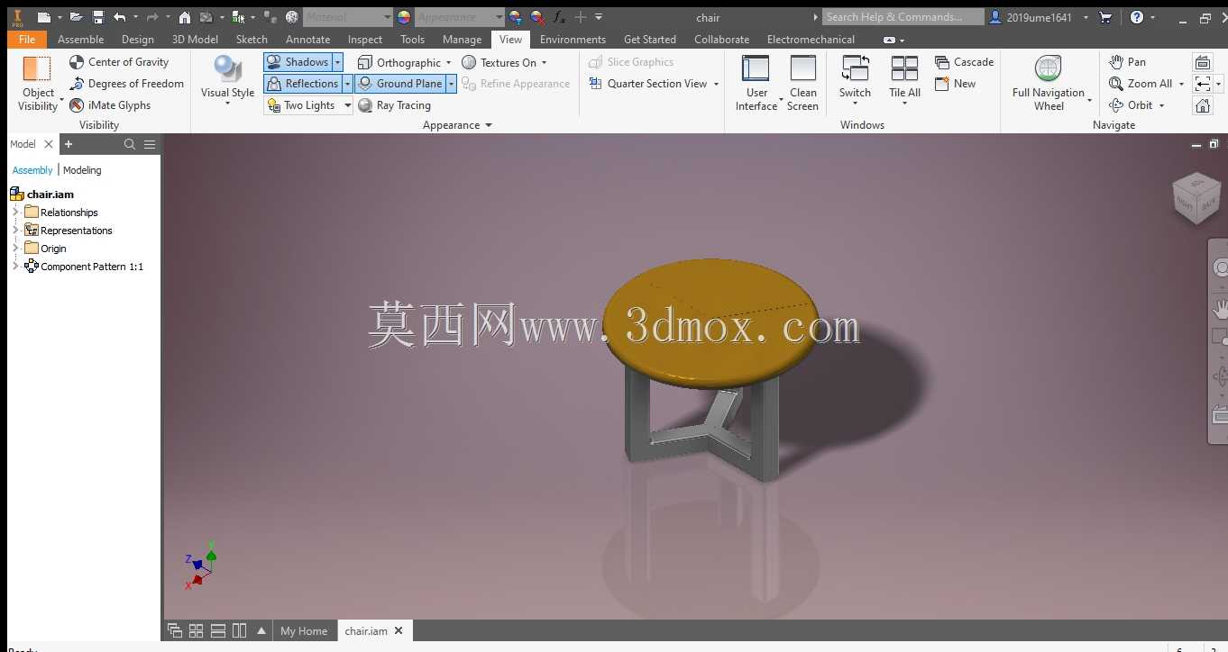Close the chair.iam document tab
This screenshot has height=652, width=1228.
point(399,630)
